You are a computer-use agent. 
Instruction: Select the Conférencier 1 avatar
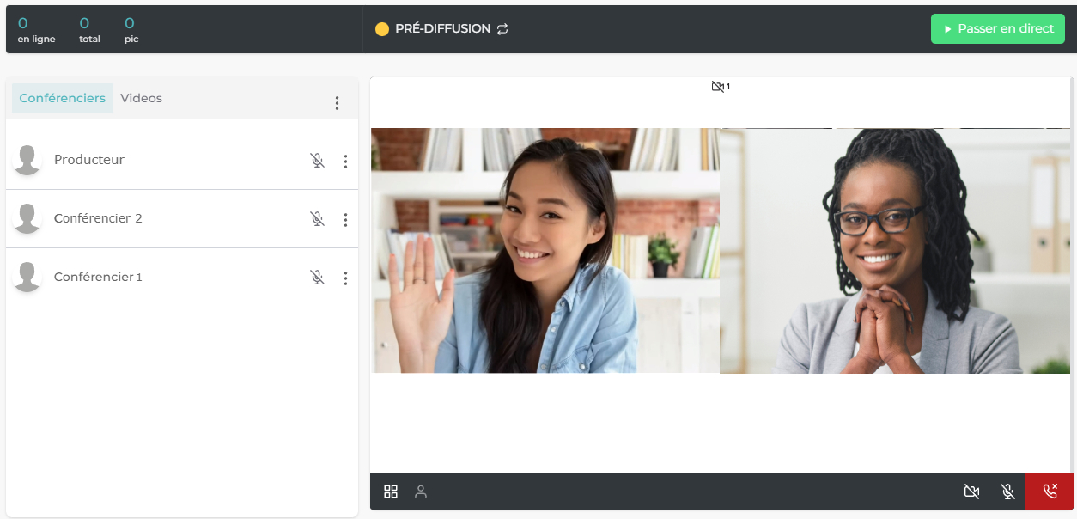tap(27, 277)
